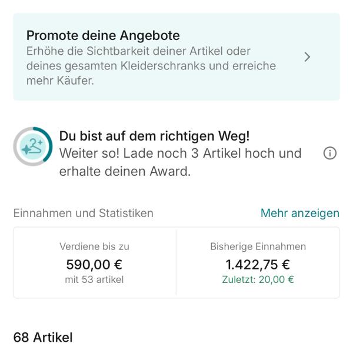Tap 'Du bist auf dem richtigen Weg!' headline
The width and height of the screenshot is (353, 360).
[x=154, y=136]
